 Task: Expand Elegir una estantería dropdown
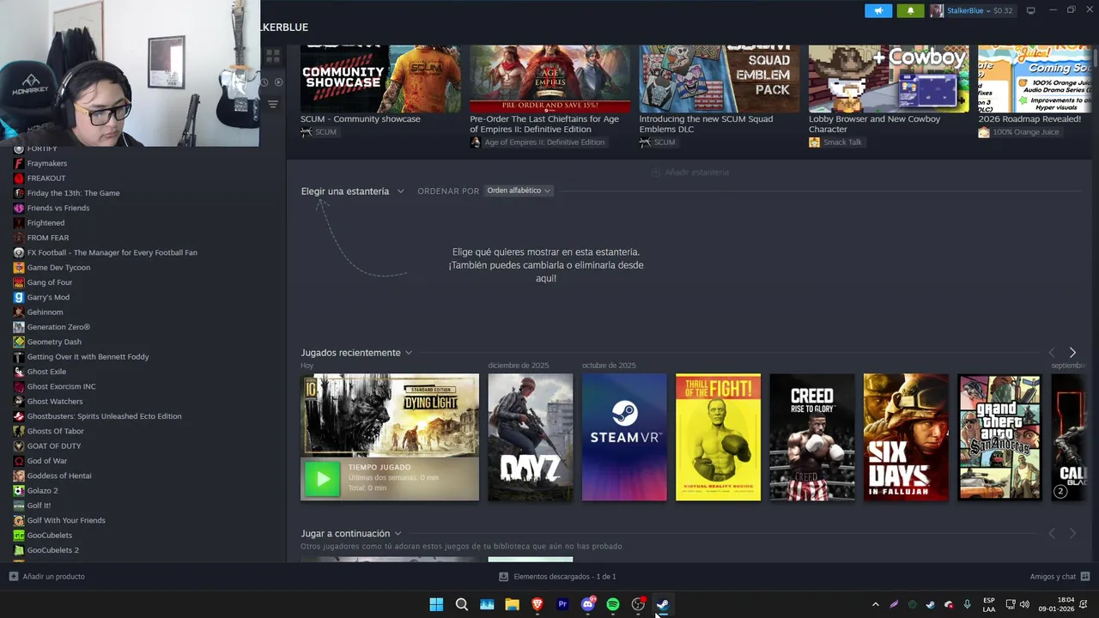[x=352, y=191]
